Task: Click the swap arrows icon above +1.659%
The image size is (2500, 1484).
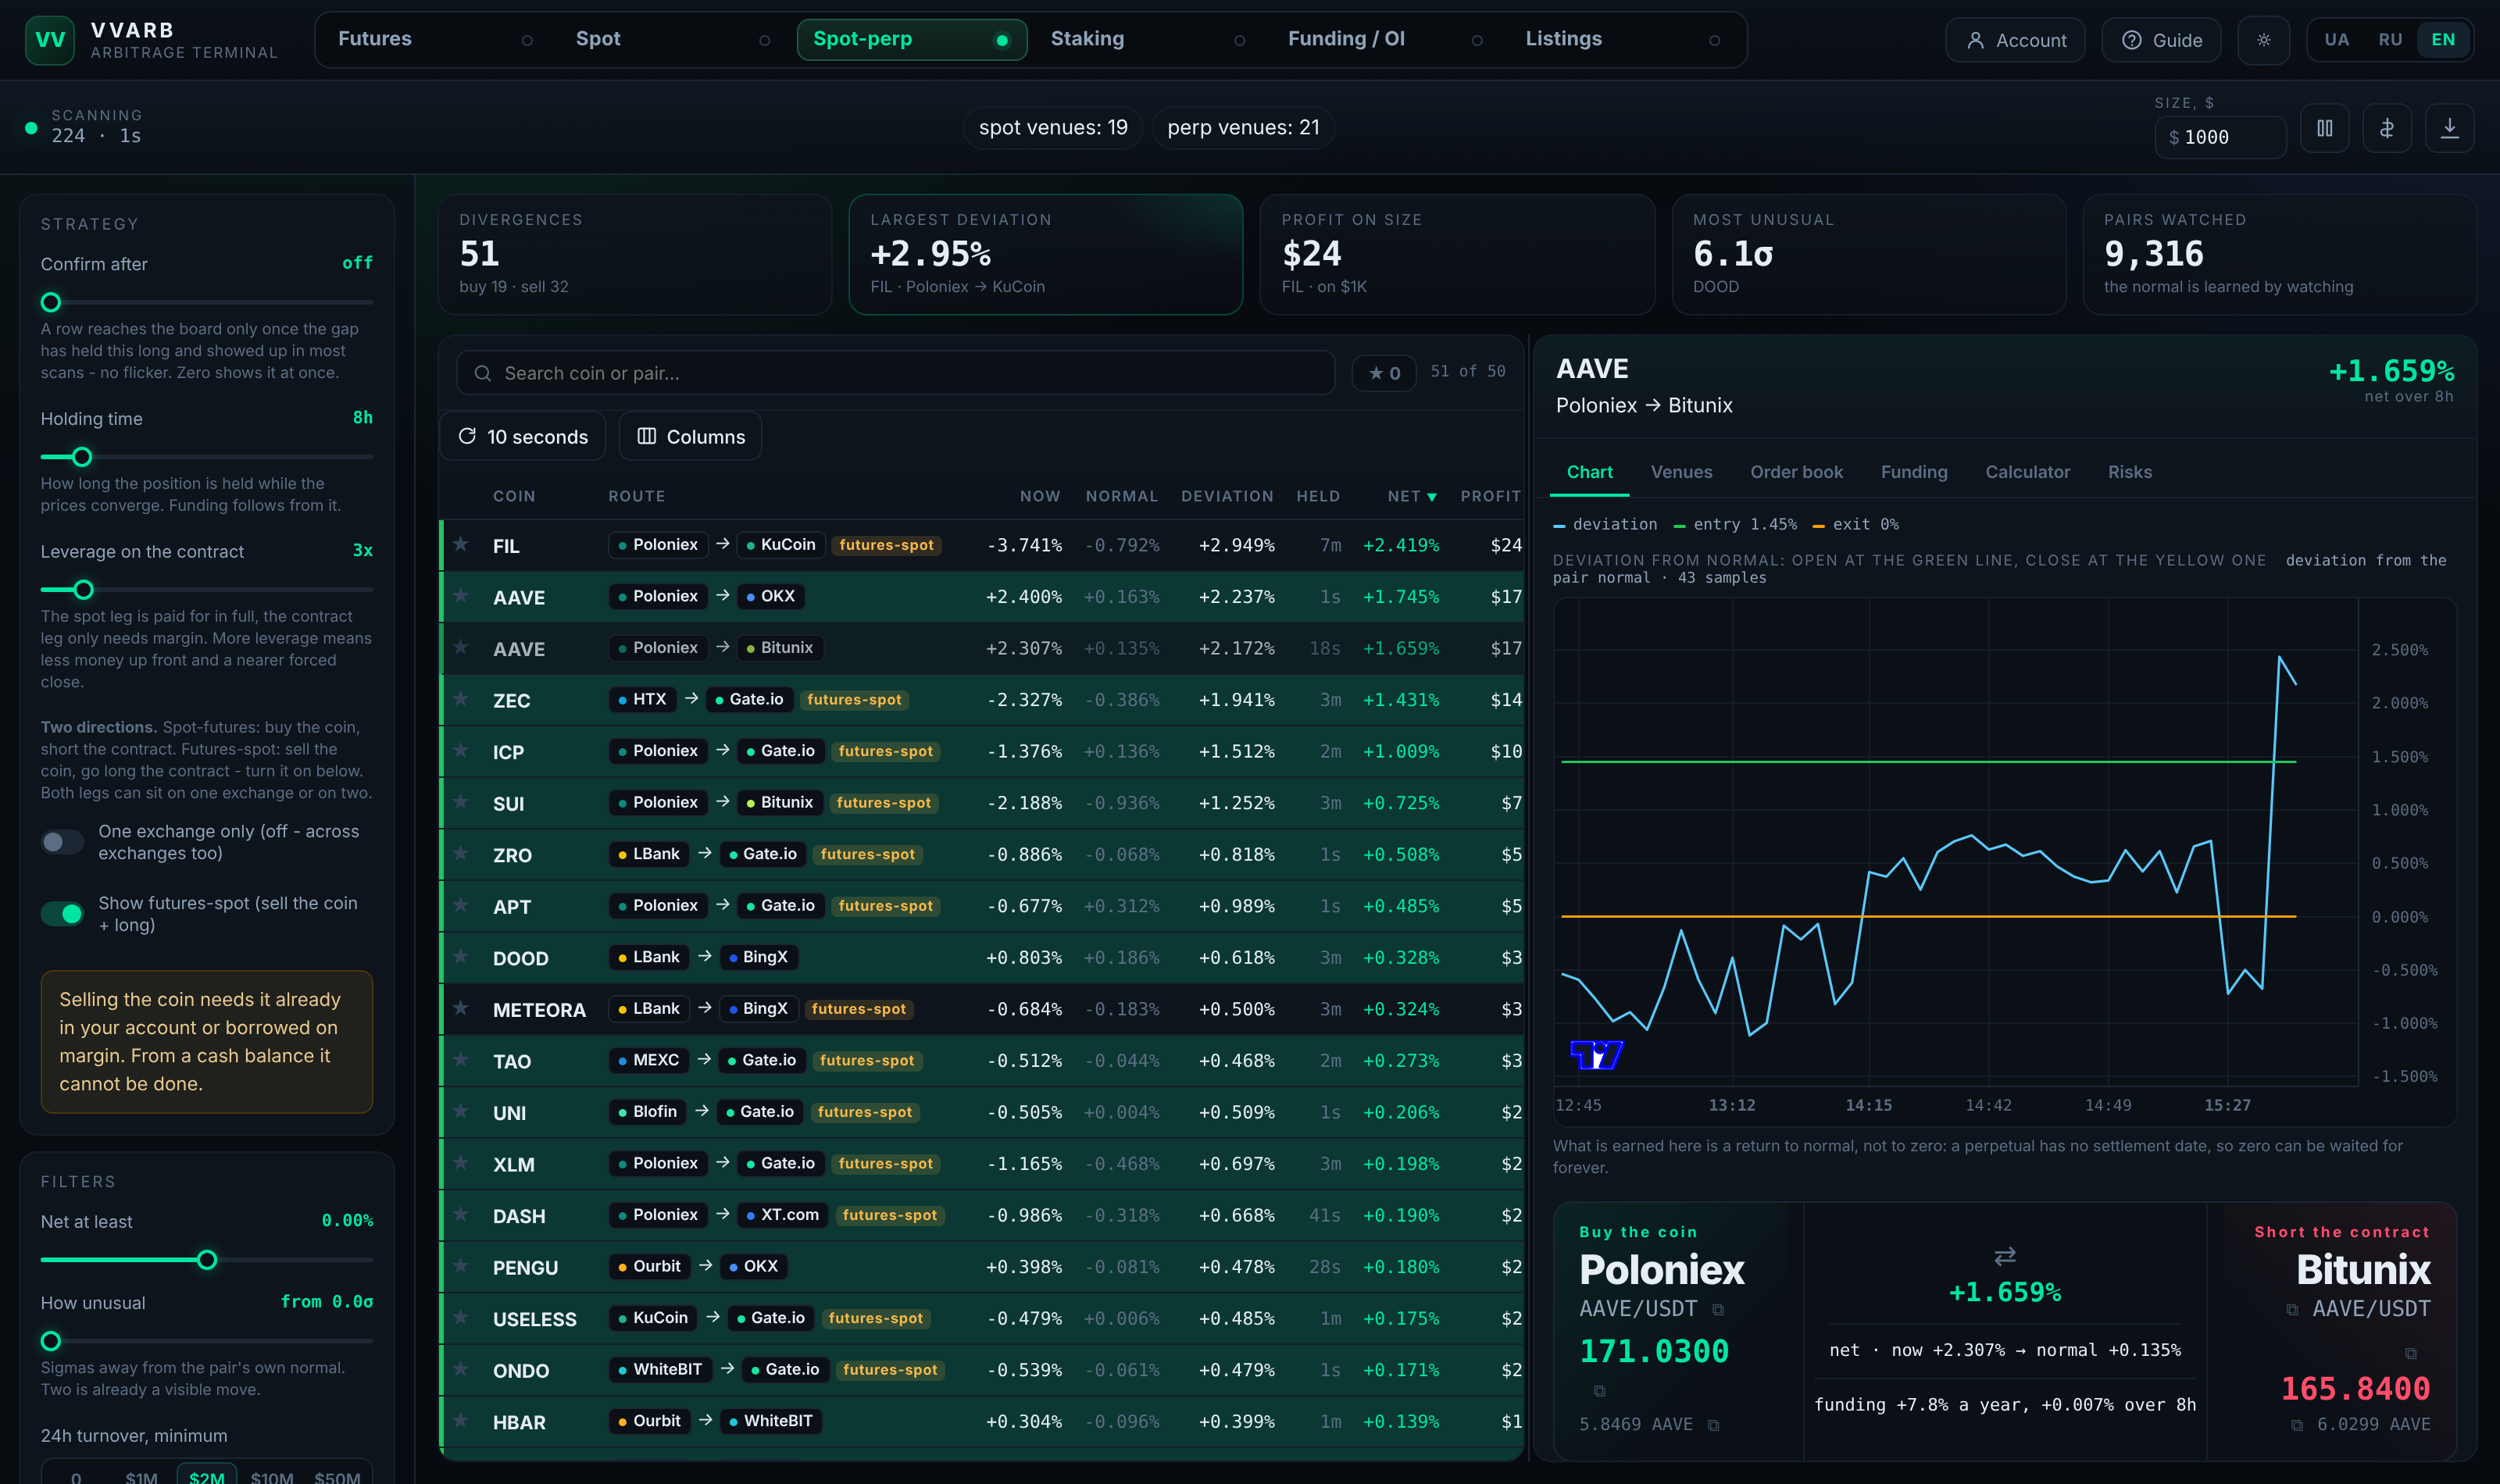Action: tap(2005, 1256)
